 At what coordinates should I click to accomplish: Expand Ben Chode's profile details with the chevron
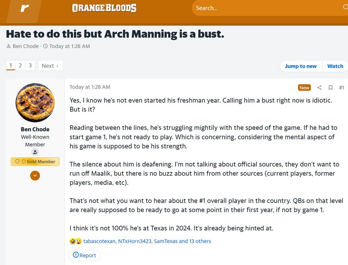[x=35, y=176]
